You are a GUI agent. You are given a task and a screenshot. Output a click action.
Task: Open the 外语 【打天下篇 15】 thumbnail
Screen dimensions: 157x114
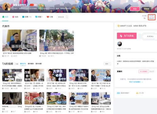101,75
